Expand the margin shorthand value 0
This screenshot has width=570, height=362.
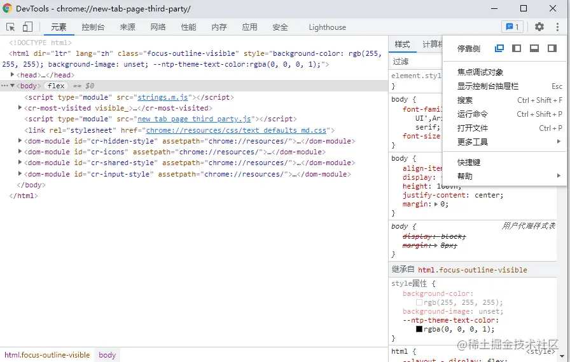[x=436, y=204]
